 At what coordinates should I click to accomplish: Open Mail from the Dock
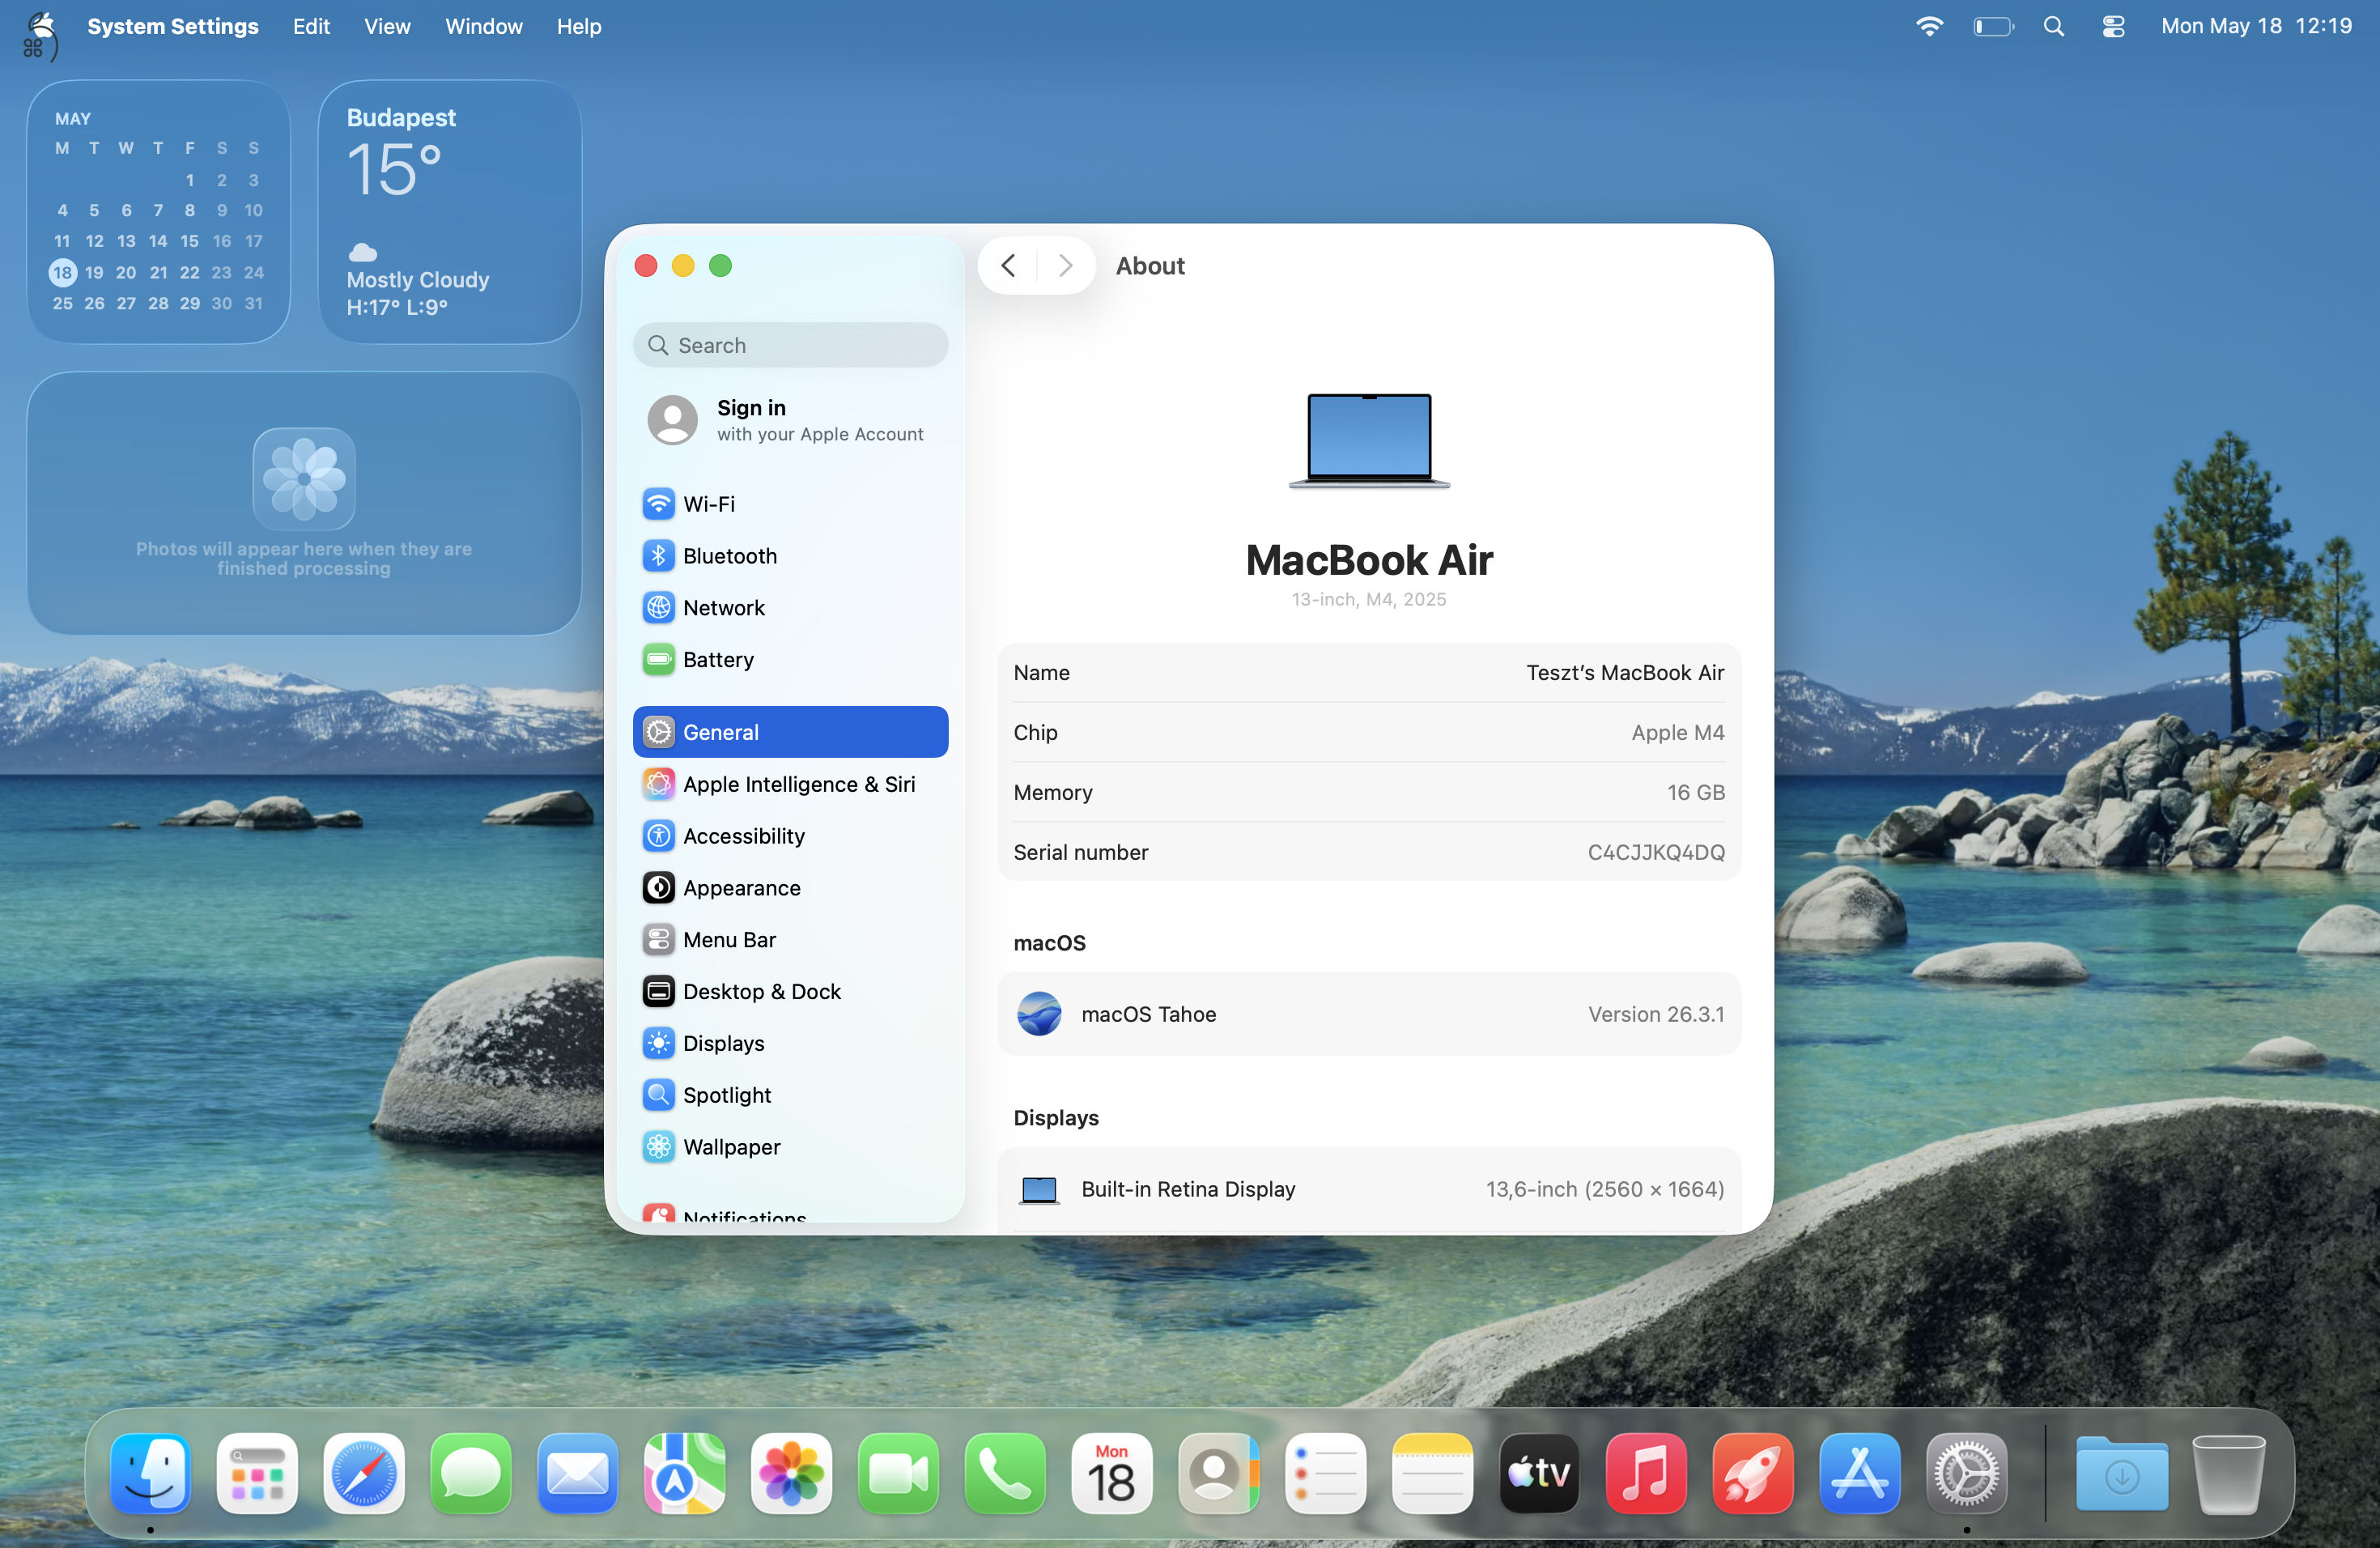pos(578,1474)
